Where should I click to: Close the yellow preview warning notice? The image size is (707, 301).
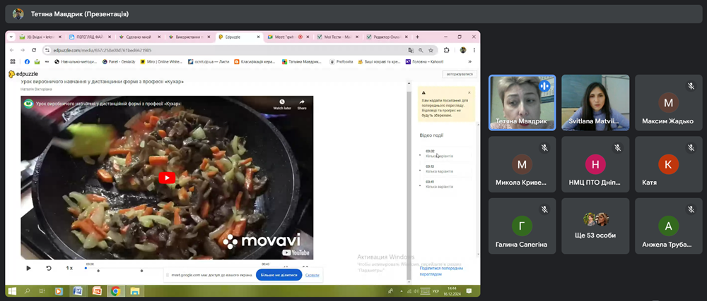pos(469,92)
